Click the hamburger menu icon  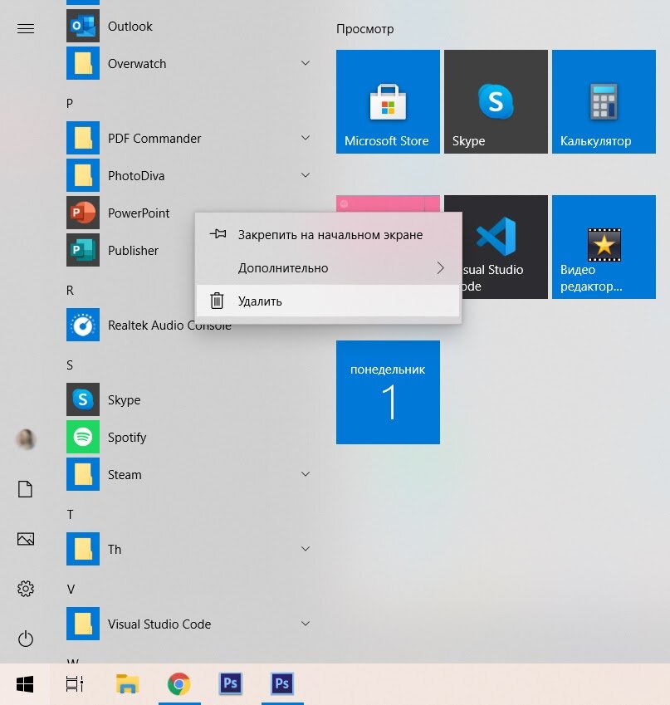[26, 29]
